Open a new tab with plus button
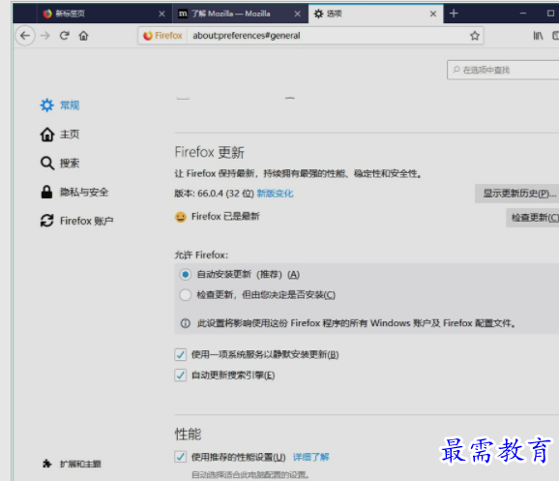Viewport: 559px width, 481px height. (x=454, y=14)
